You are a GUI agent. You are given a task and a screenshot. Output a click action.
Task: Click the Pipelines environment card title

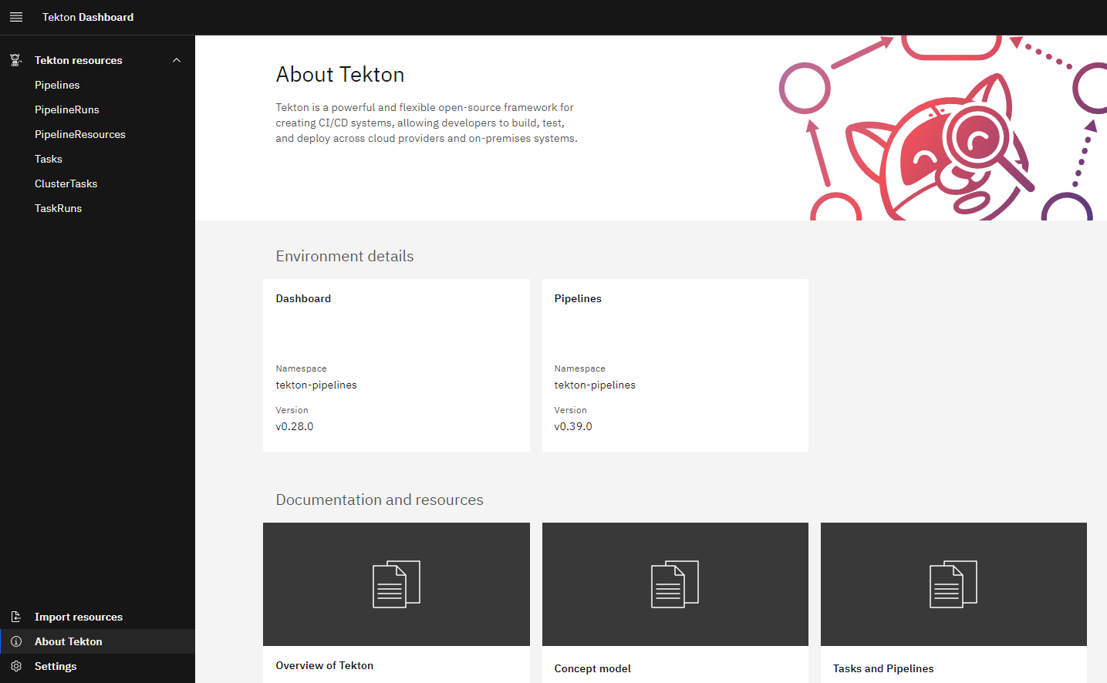point(578,298)
